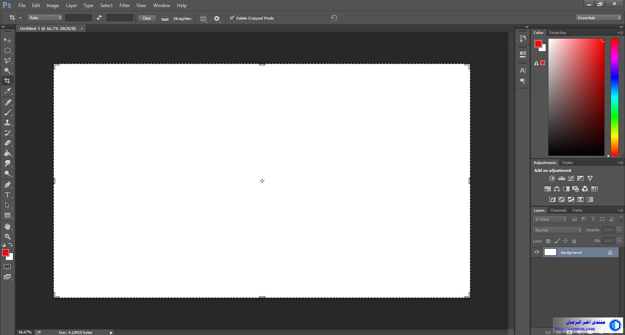This screenshot has width=625, height=335.
Task: Click the Clear button
Action: [x=147, y=18]
